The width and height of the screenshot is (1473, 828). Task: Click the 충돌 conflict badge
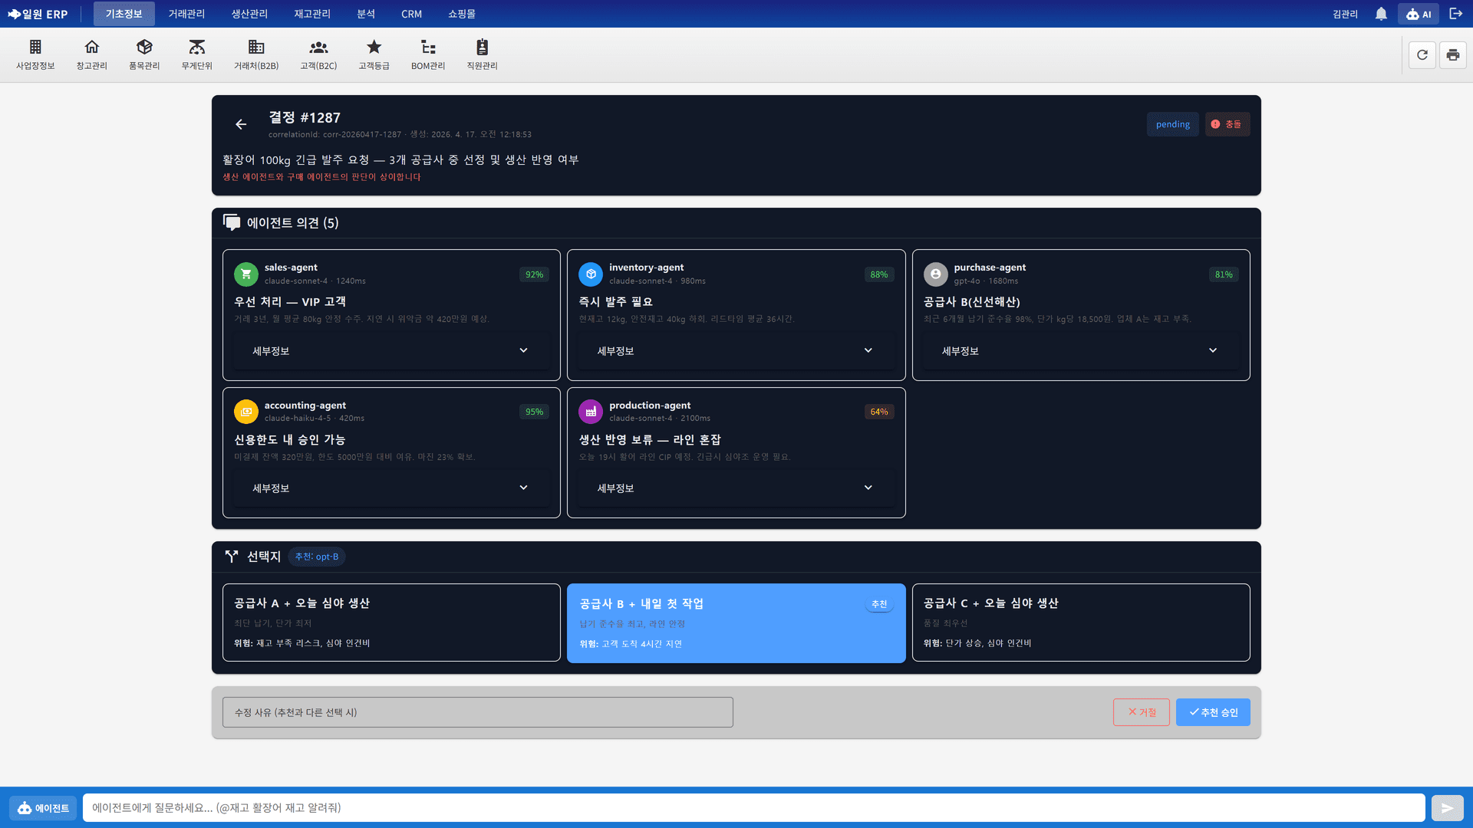click(1227, 124)
